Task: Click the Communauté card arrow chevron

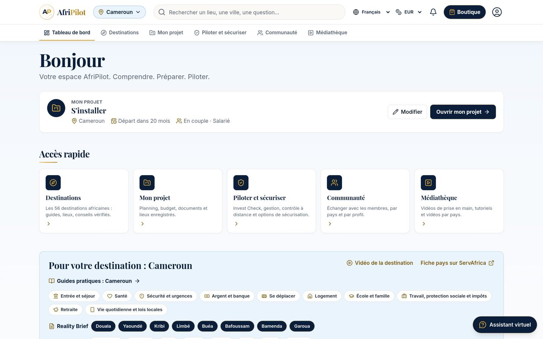Action: pyautogui.click(x=330, y=224)
